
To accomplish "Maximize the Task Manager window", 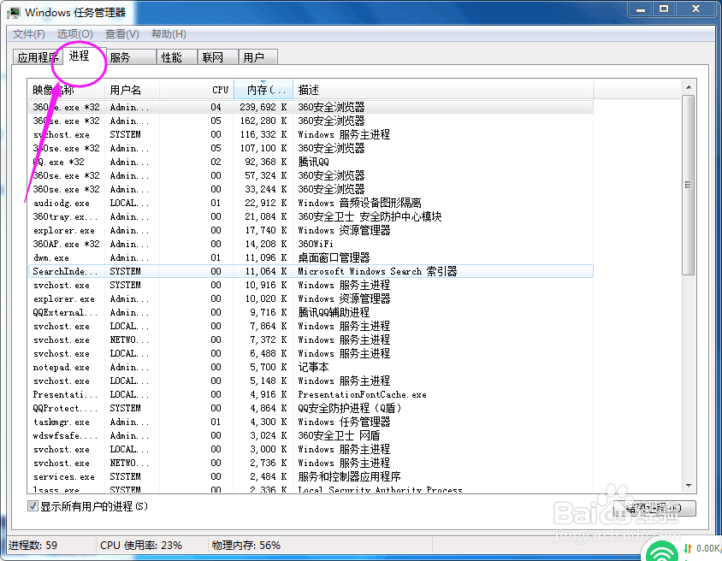I will click(x=664, y=9).
